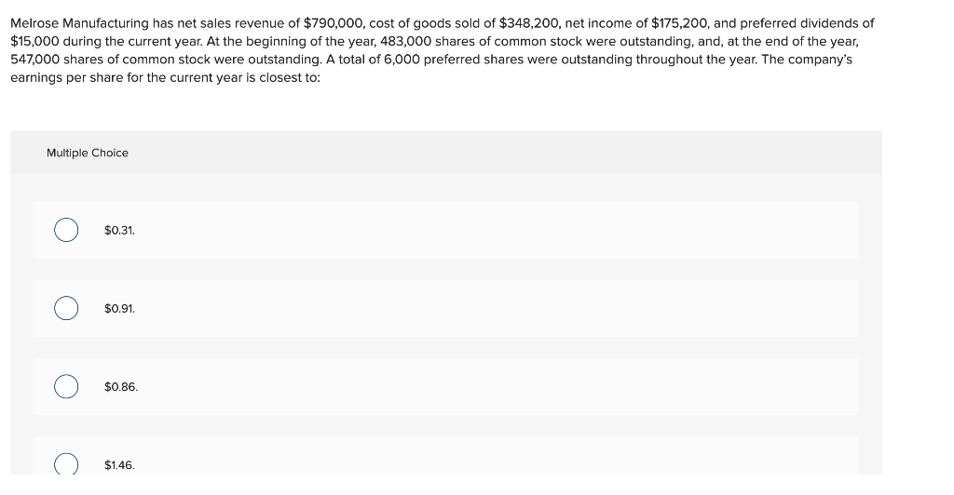This screenshot has width=954, height=495.
Task: Click the $790,000 net sales figure
Action: tap(334, 23)
